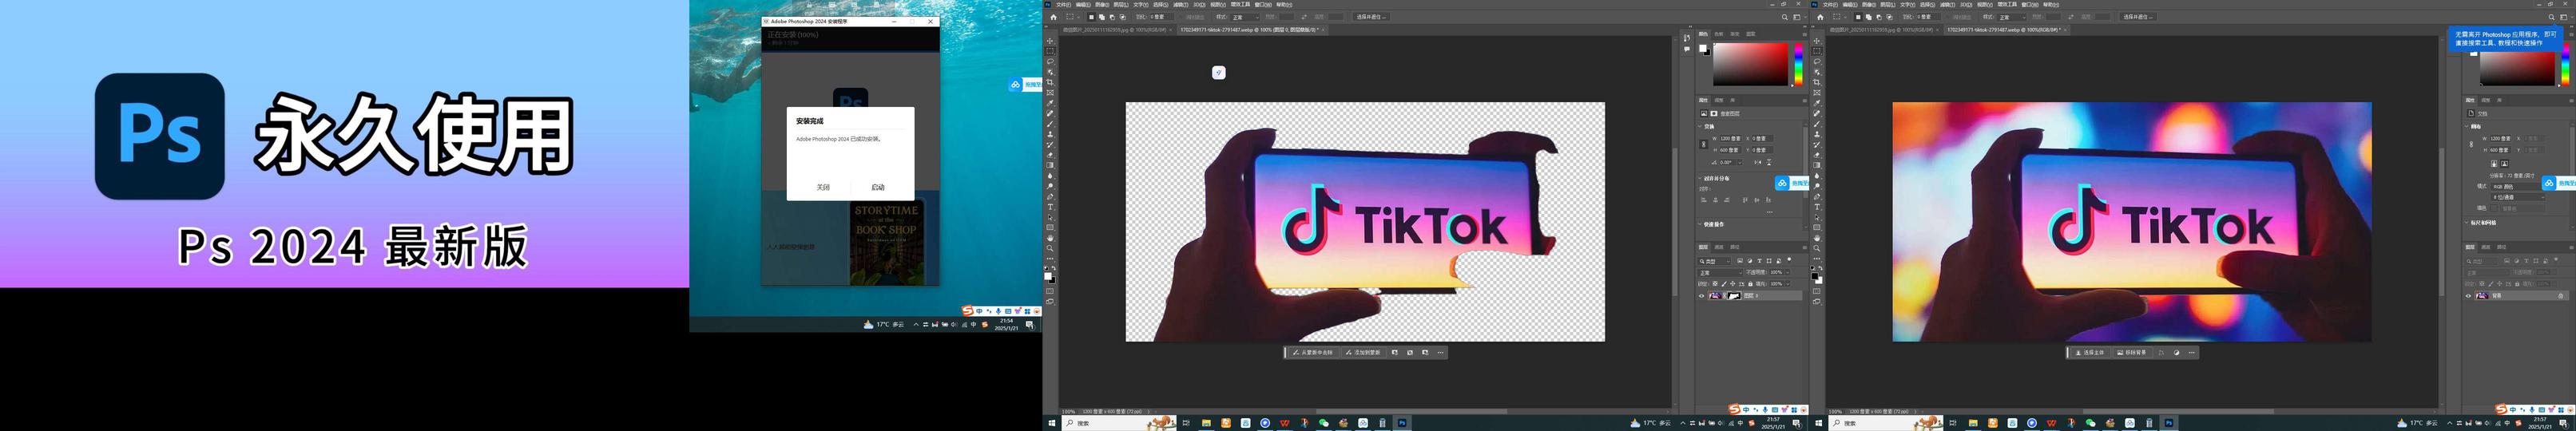Click 关闭 in the install complete dialog

(x=822, y=187)
